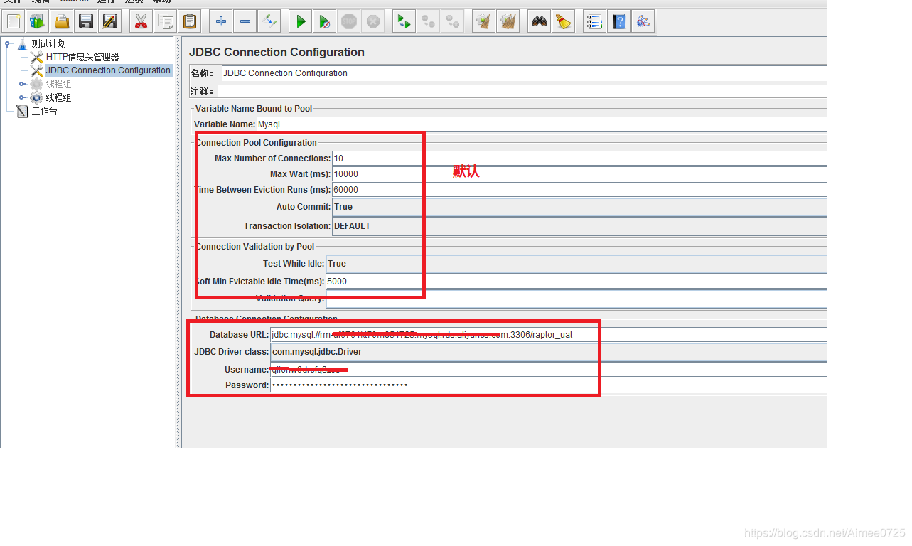Open Search with the binoculars icon
The height and width of the screenshot is (546, 912).
tap(540, 21)
